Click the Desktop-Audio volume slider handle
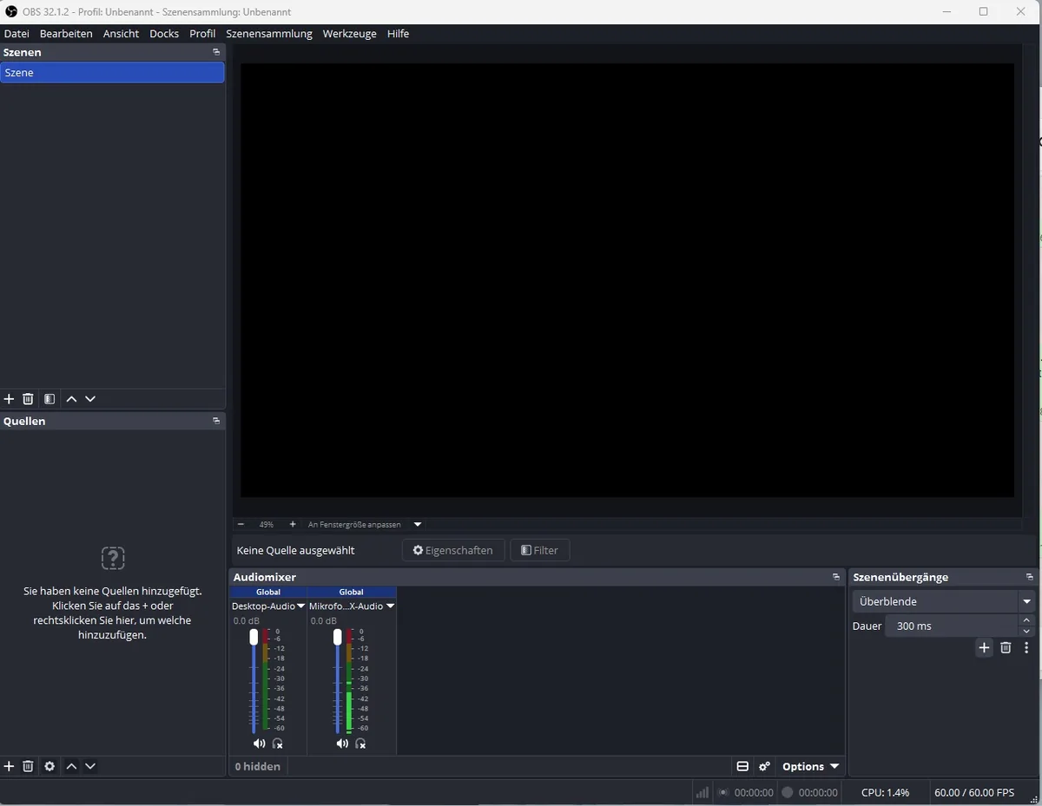The height and width of the screenshot is (806, 1042). pos(254,637)
